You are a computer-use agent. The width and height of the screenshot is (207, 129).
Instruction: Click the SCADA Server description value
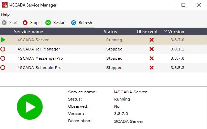[x=129, y=121]
